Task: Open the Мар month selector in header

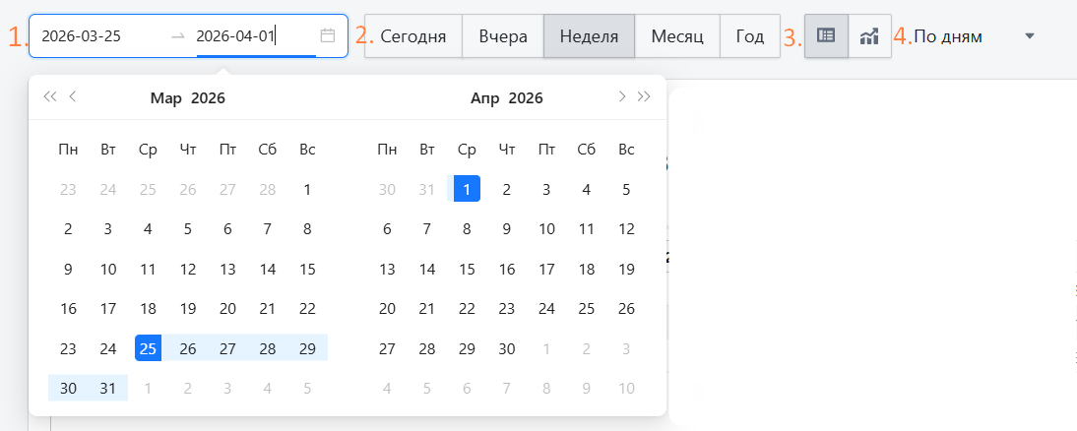Action: [x=165, y=97]
